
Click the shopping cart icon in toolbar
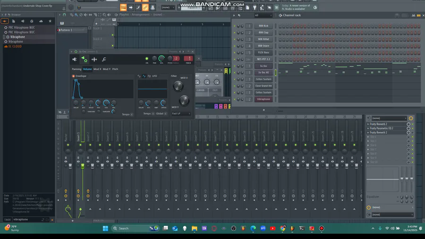point(276,8)
